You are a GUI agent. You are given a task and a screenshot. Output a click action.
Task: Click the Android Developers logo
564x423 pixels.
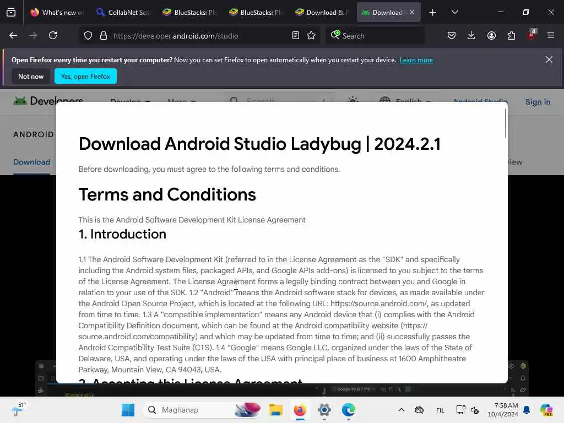(x=48, y=101)
